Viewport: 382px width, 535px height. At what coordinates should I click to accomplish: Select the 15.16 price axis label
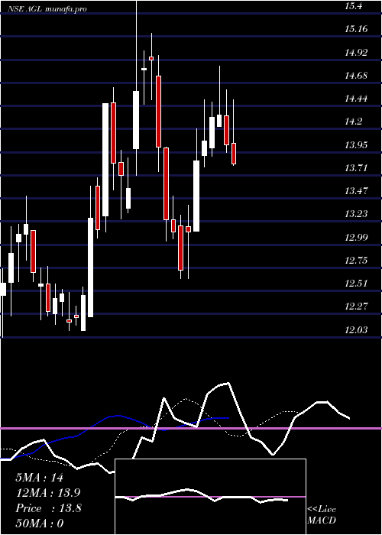pos(356,29)
